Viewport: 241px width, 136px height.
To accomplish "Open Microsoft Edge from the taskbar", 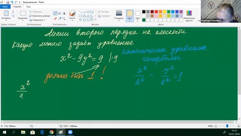I will point(42,132).
